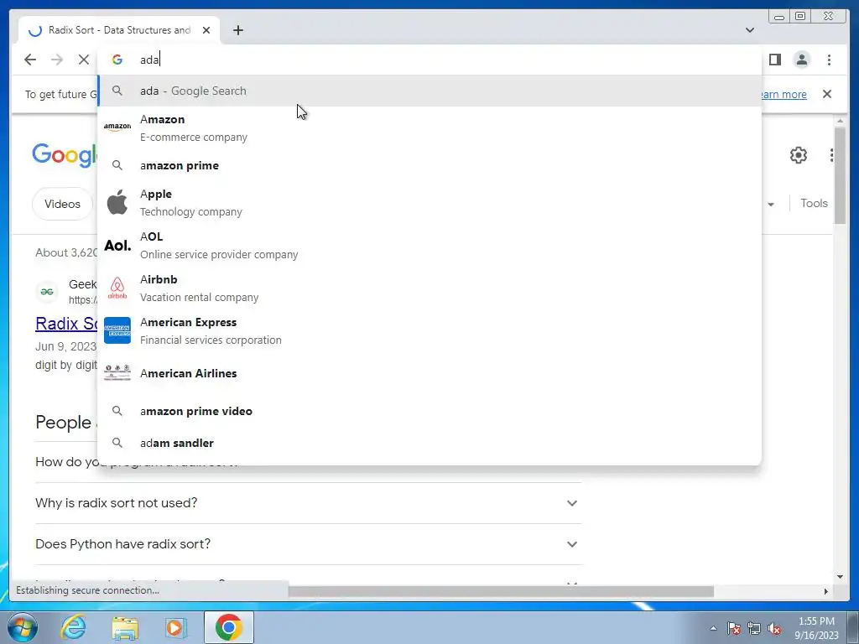The height and width of the screenshot is (644, 859).
Task: Expand 'Does Python have radix sort?'
Action: [x=308, y=543]
